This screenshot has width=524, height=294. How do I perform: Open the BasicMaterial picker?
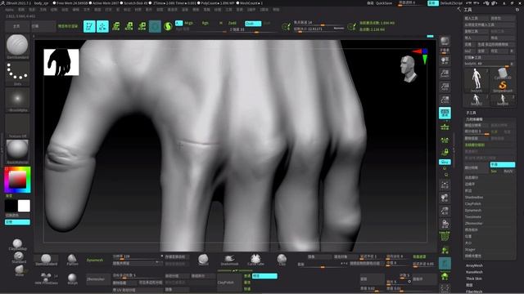coord(17,152)
